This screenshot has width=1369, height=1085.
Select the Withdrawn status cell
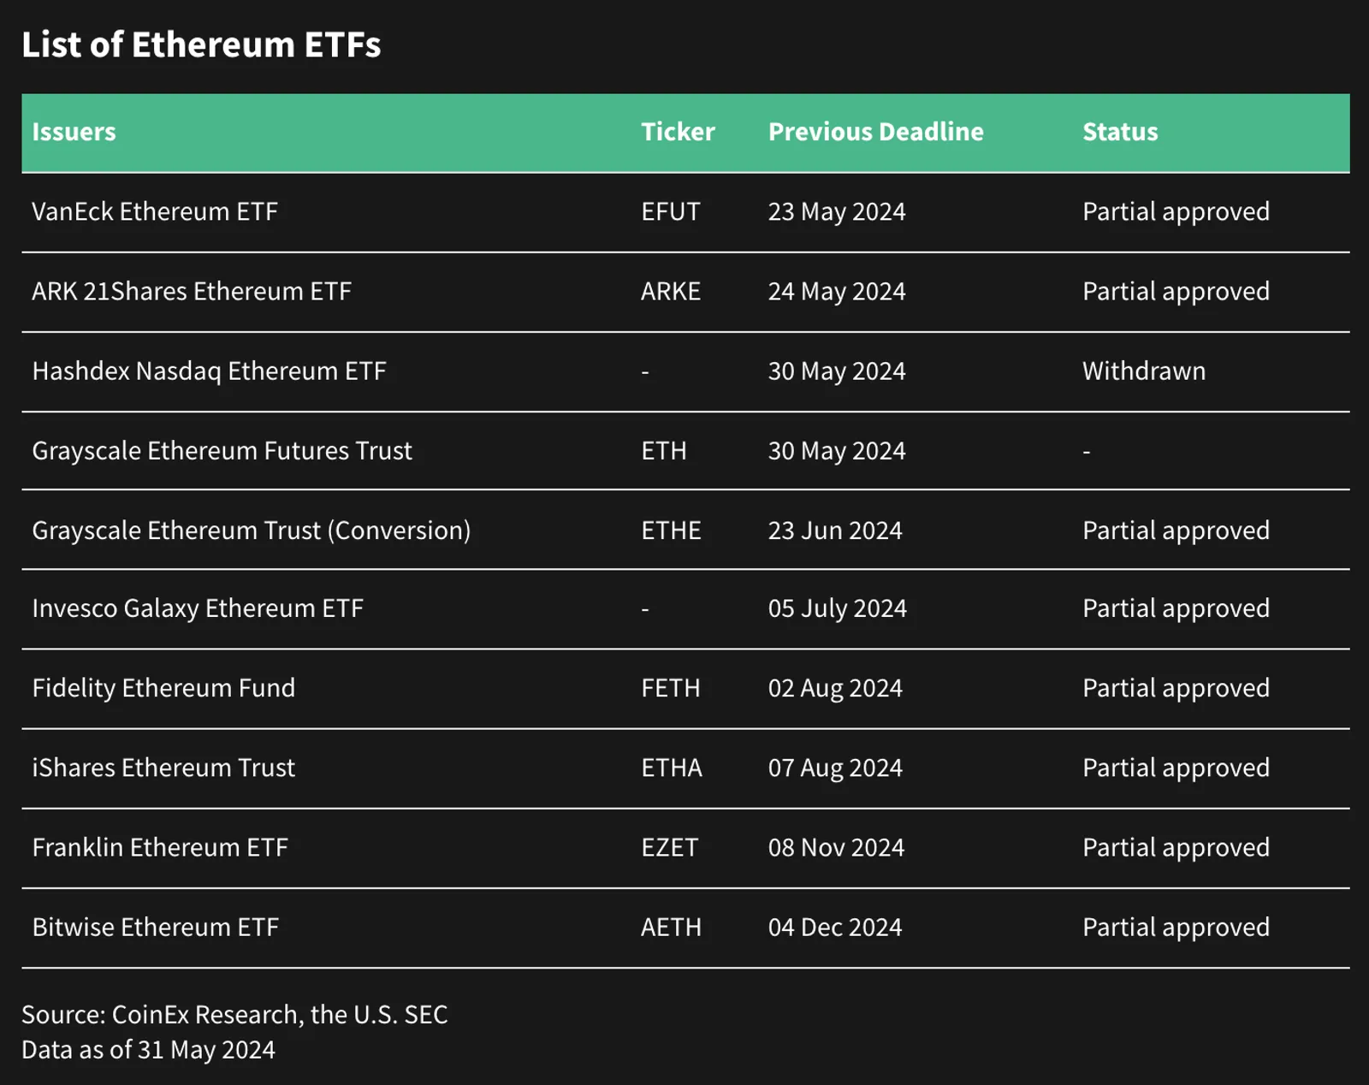(x=1144, y=371)
